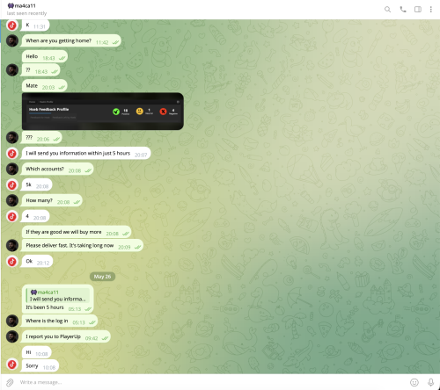Click the paperclip attach file icon
Viewport: 440px width, 390px height.
tap(10, 382)
